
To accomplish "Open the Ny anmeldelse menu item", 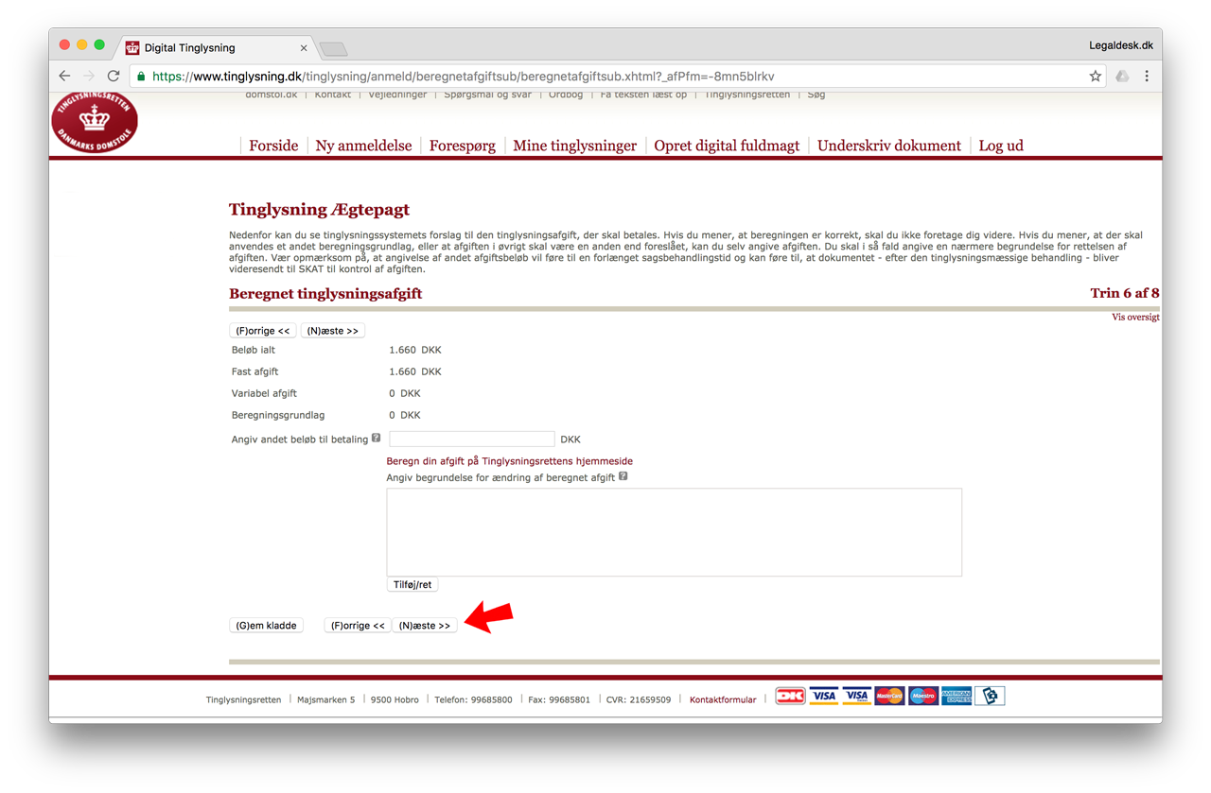I will point(363,146).
